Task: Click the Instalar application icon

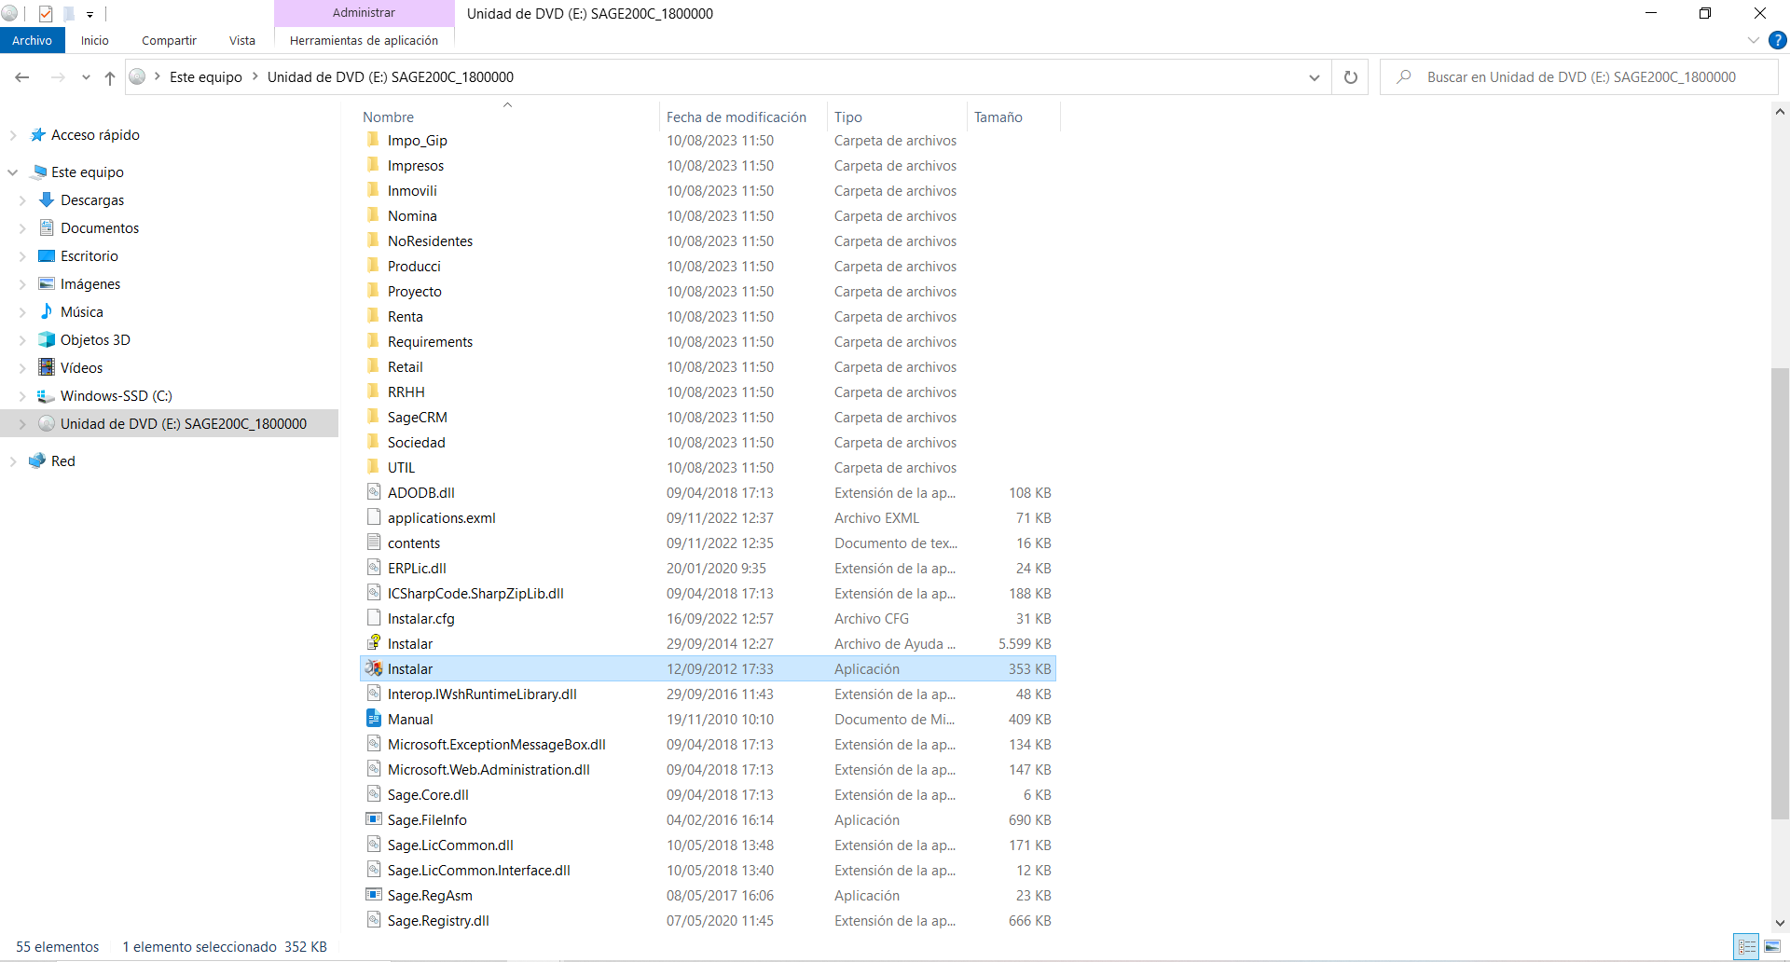Action: [374, 668]
